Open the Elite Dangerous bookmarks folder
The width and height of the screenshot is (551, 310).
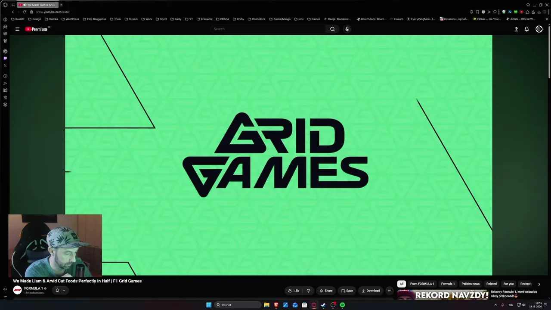[x=94, y=19]
